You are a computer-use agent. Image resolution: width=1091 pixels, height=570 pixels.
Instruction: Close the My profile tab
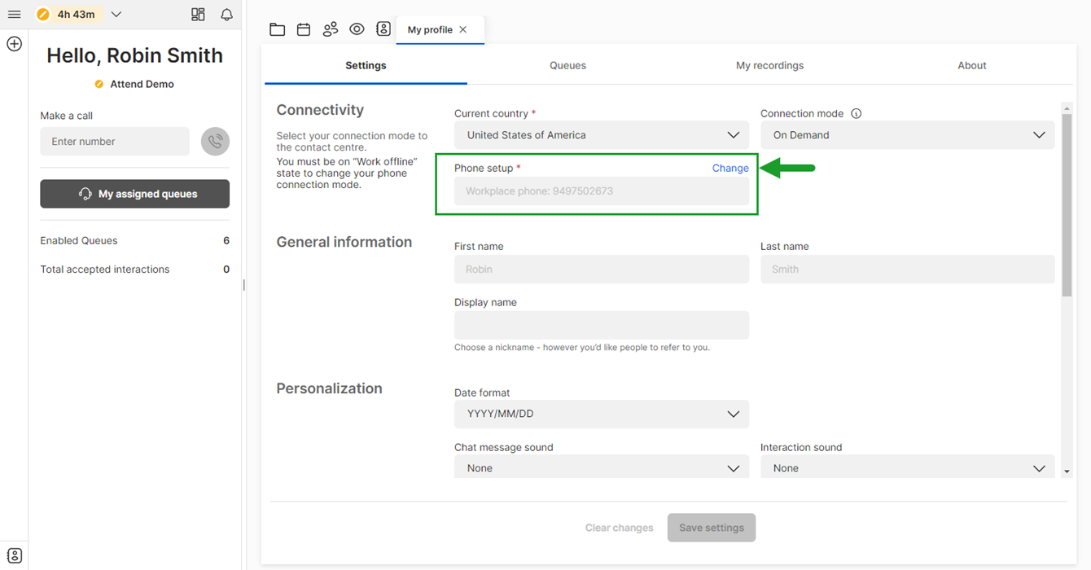click(x=462, y=29)
